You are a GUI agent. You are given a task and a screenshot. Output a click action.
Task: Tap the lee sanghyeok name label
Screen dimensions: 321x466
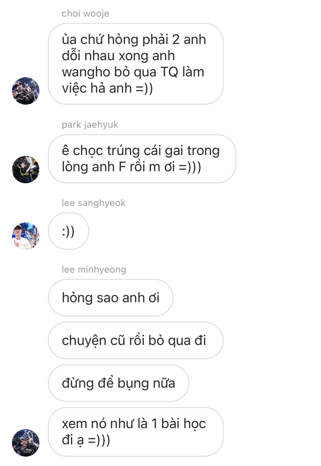coord(93,203)
